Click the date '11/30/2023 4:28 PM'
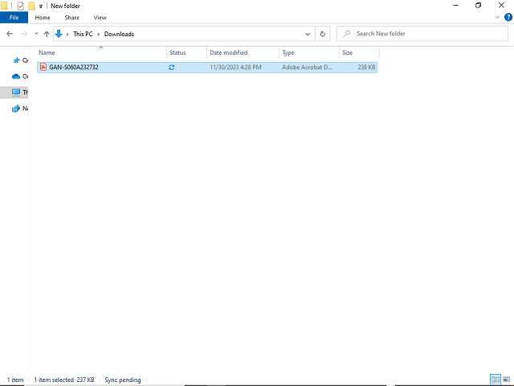Screen dimensions: 514x386 coord(235,68)
